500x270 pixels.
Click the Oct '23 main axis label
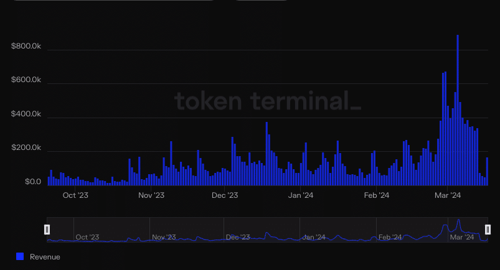click(75, 195)
